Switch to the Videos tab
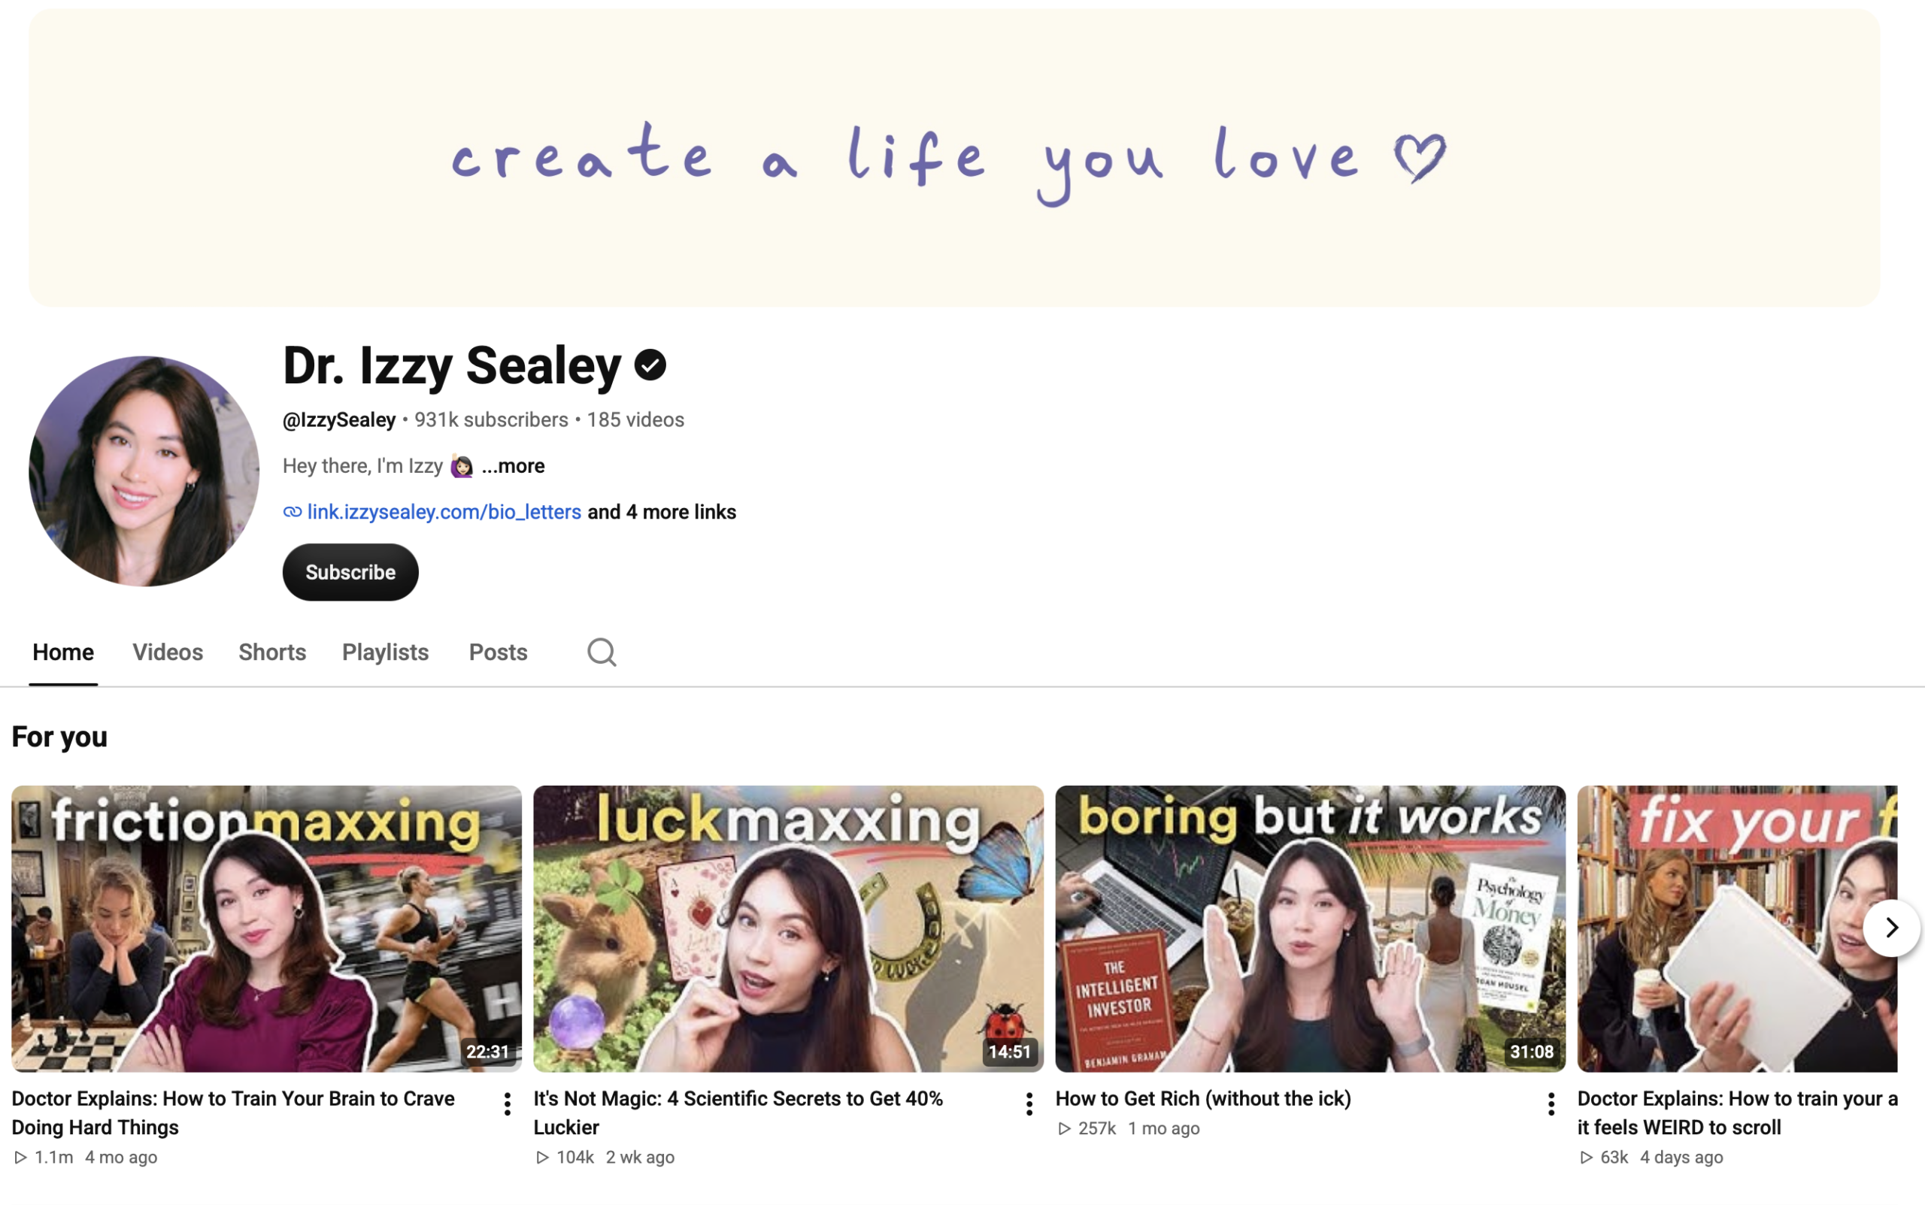1925x1205 pixels. coord(168,652)
